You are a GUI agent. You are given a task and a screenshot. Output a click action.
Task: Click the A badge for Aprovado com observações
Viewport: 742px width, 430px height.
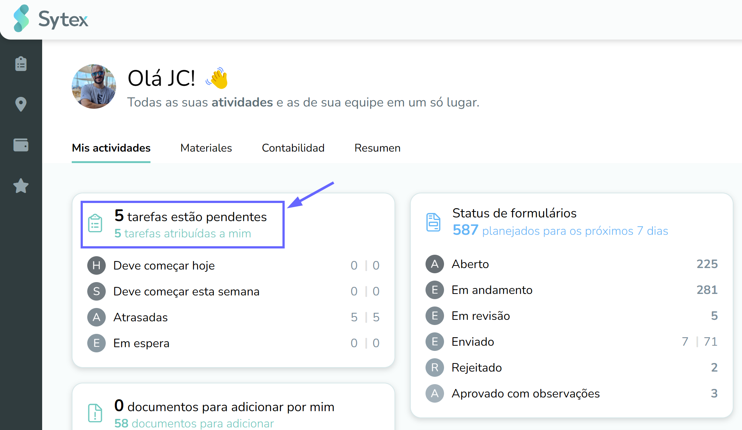point(435,393)
